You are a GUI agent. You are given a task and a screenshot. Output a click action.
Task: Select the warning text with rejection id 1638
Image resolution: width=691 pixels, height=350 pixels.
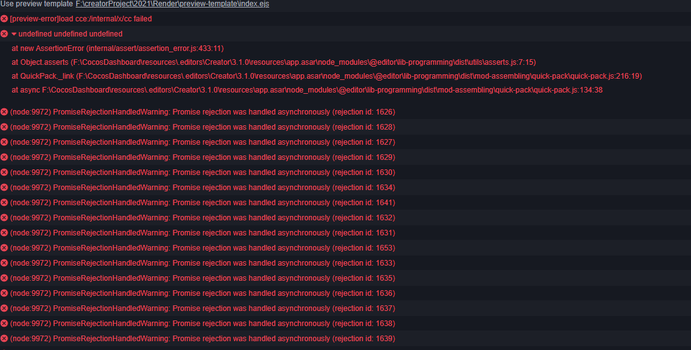[202, 324]
